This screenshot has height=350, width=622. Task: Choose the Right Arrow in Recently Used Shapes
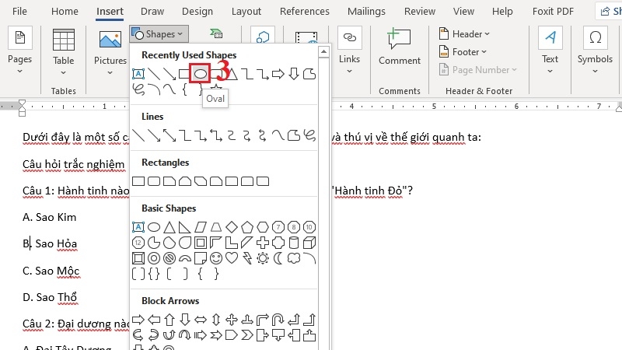tap(278, 74)
